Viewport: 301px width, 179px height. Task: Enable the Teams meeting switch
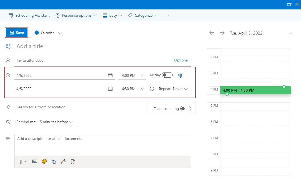point(185,109)
